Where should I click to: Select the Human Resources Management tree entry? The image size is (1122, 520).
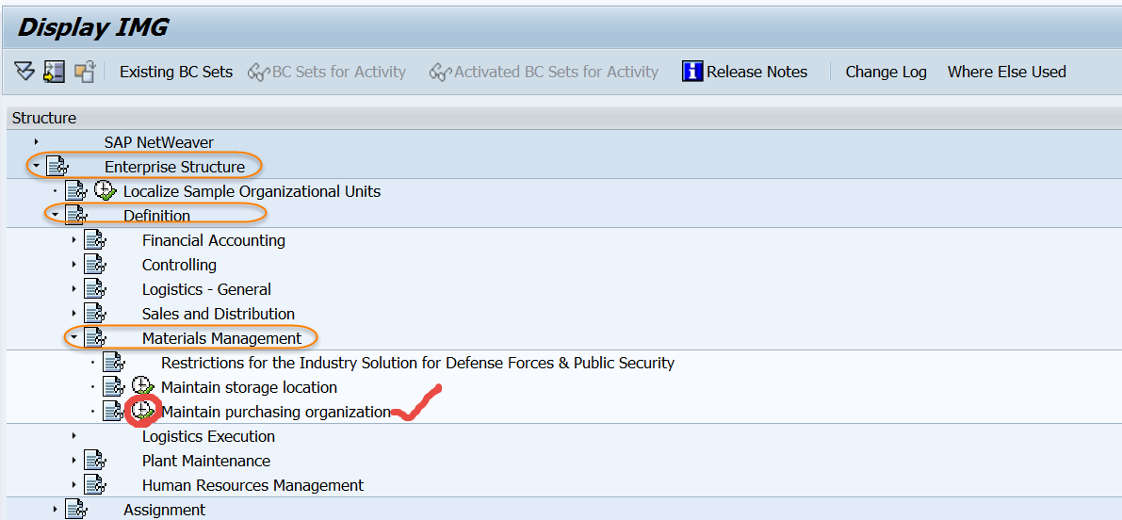tap(252, 485)
